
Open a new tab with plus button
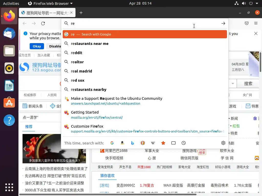(x=81, y=13)
